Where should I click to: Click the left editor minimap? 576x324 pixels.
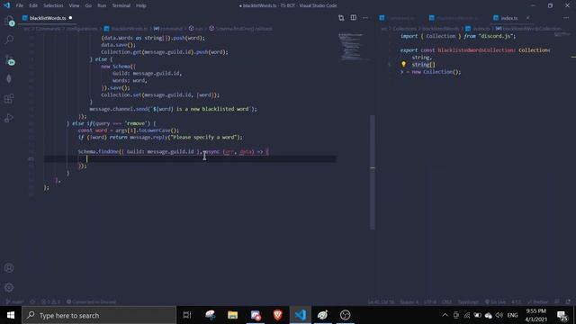351,47
